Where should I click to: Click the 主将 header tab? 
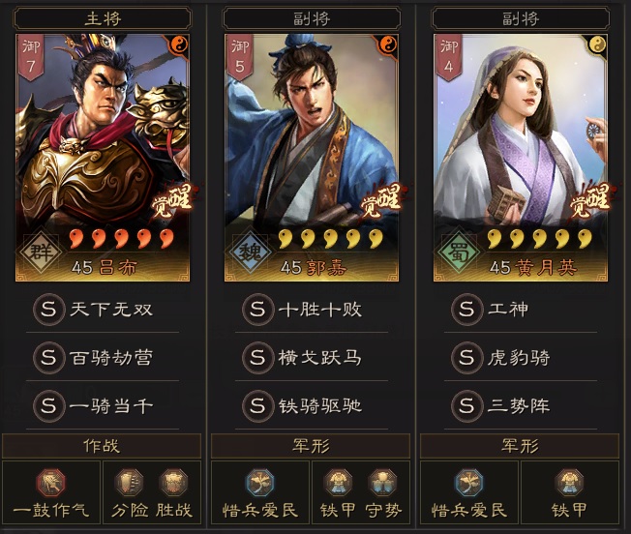(x=103, y=18)
